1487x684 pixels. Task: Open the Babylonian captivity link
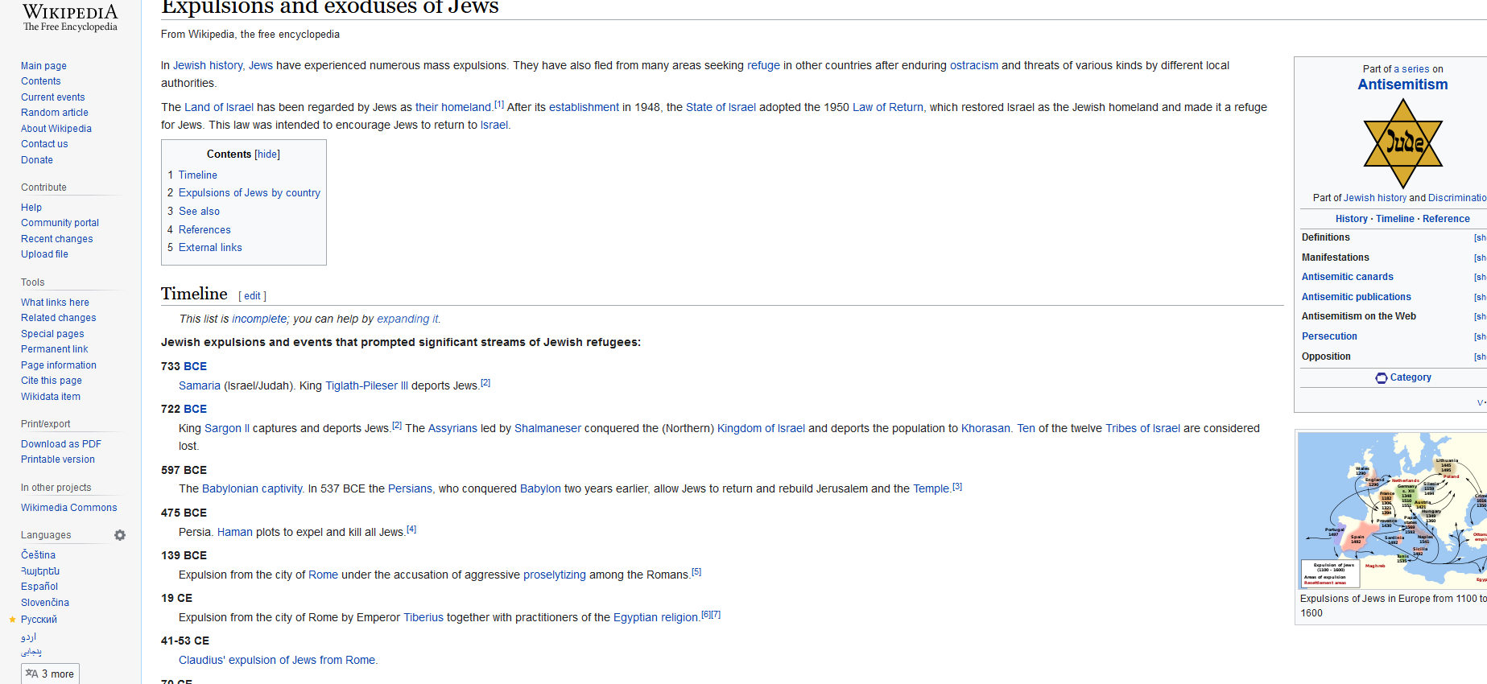point(252,489)
